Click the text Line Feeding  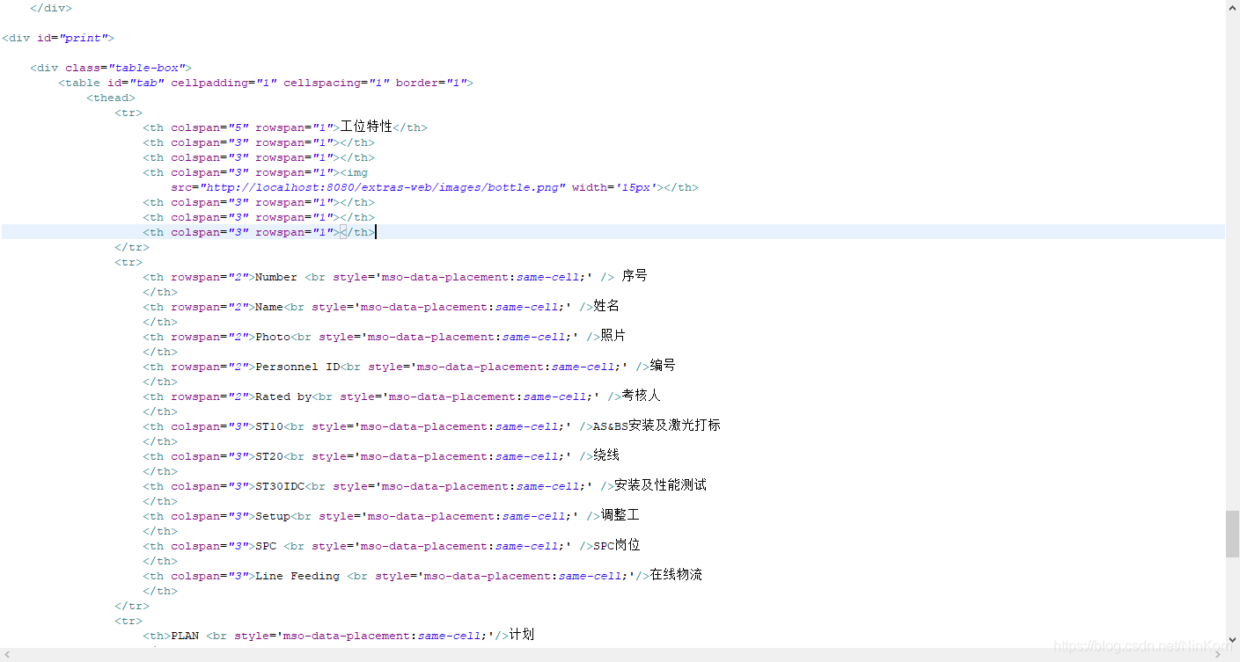coord(297,576)
